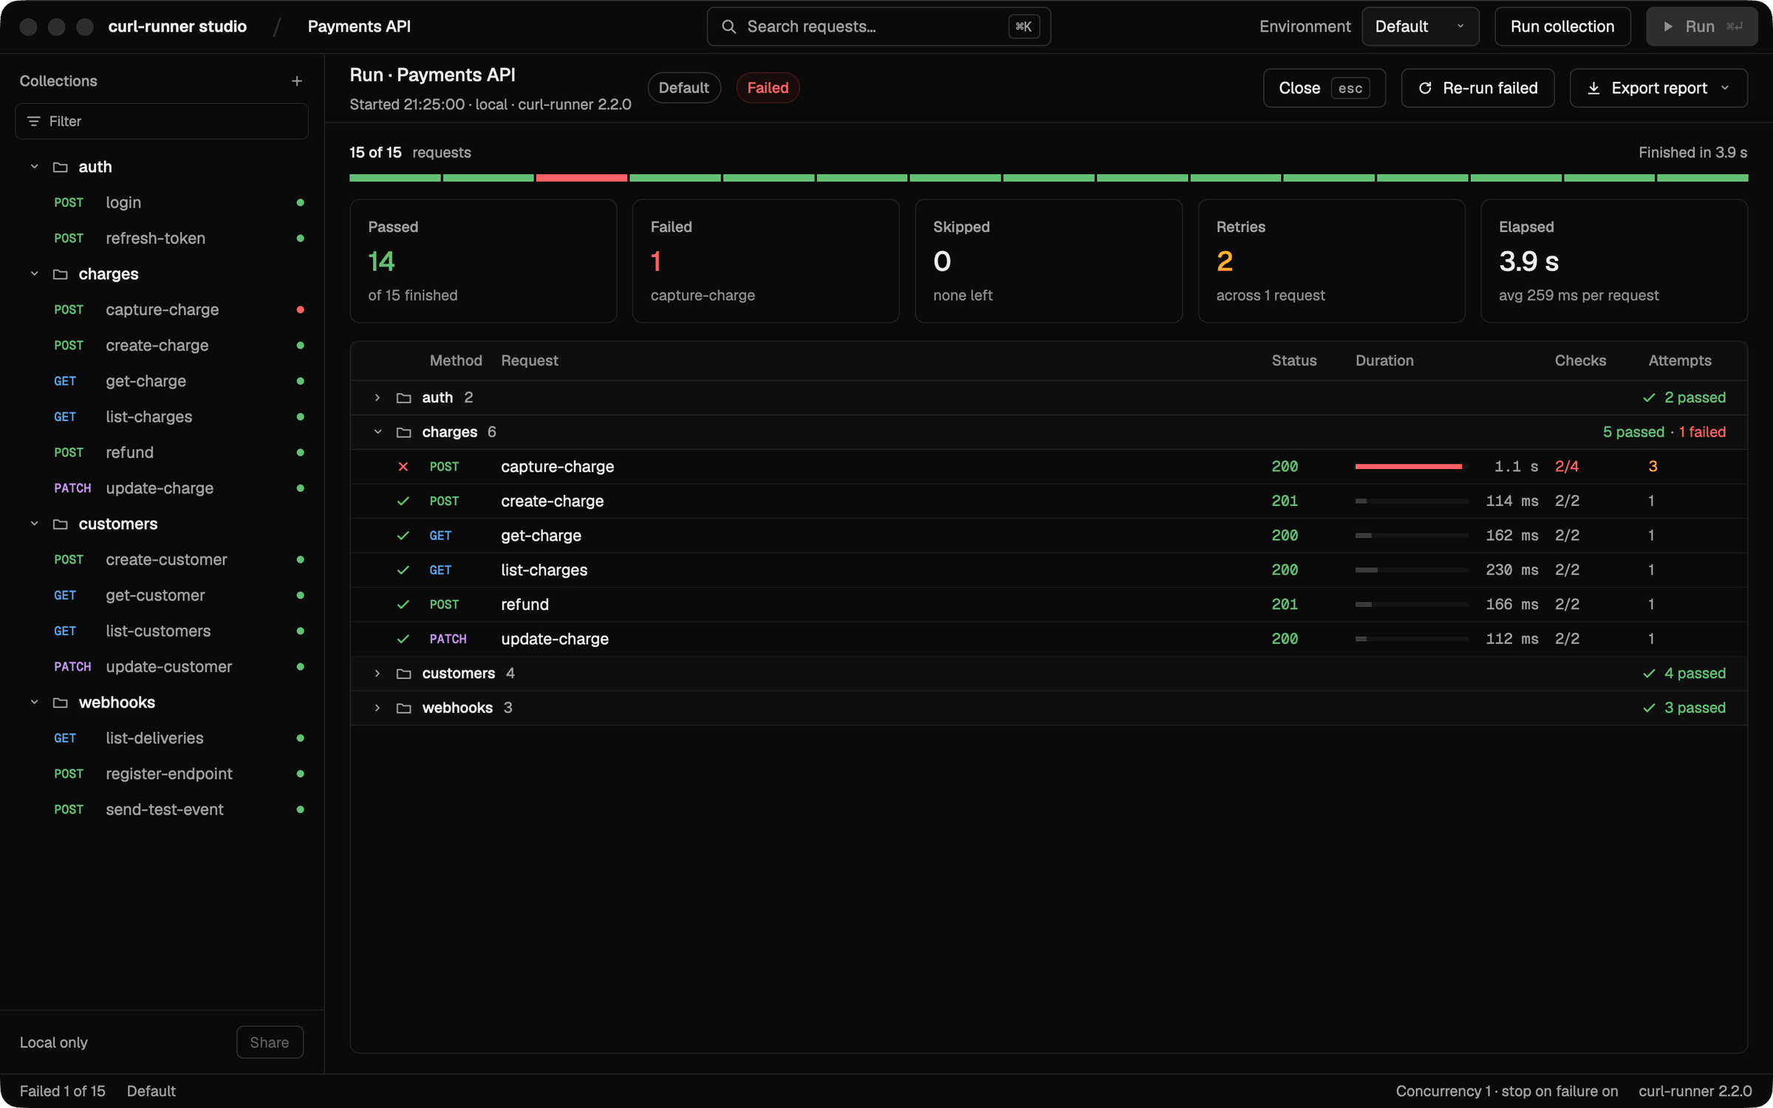This screenshot has width=1773, height=1108.
Task: Click the red status dot next to capture-charge
Action: pyautogui.click(x=301, y=310)
